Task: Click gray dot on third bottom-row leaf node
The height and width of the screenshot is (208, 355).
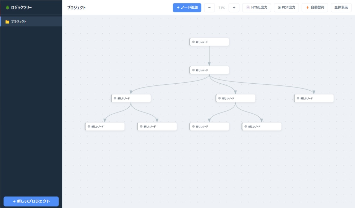Action: coord(193,126)
